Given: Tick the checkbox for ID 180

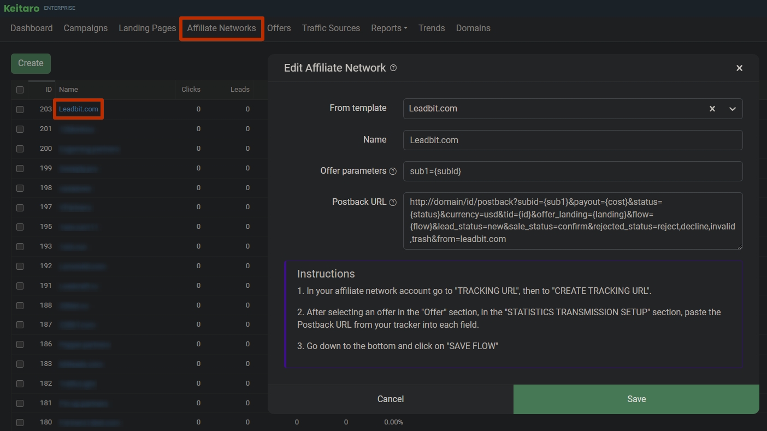Looking at the screenshot, I should (20, 422).
